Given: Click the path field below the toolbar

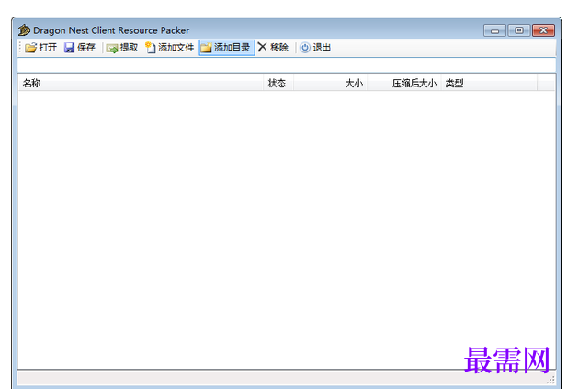Looking at the screenshot, I should 287,65.
